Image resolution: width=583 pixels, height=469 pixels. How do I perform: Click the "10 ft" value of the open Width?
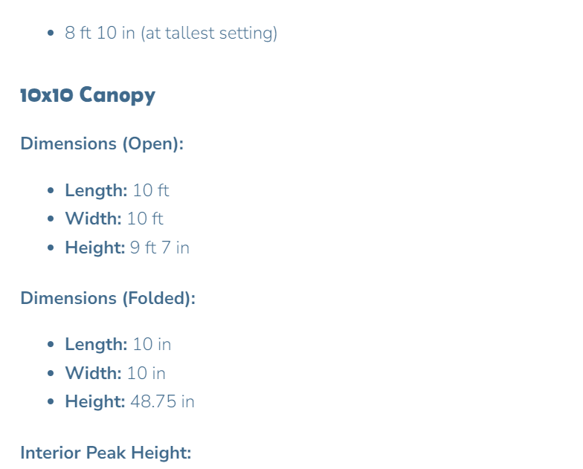coord(145,219)
